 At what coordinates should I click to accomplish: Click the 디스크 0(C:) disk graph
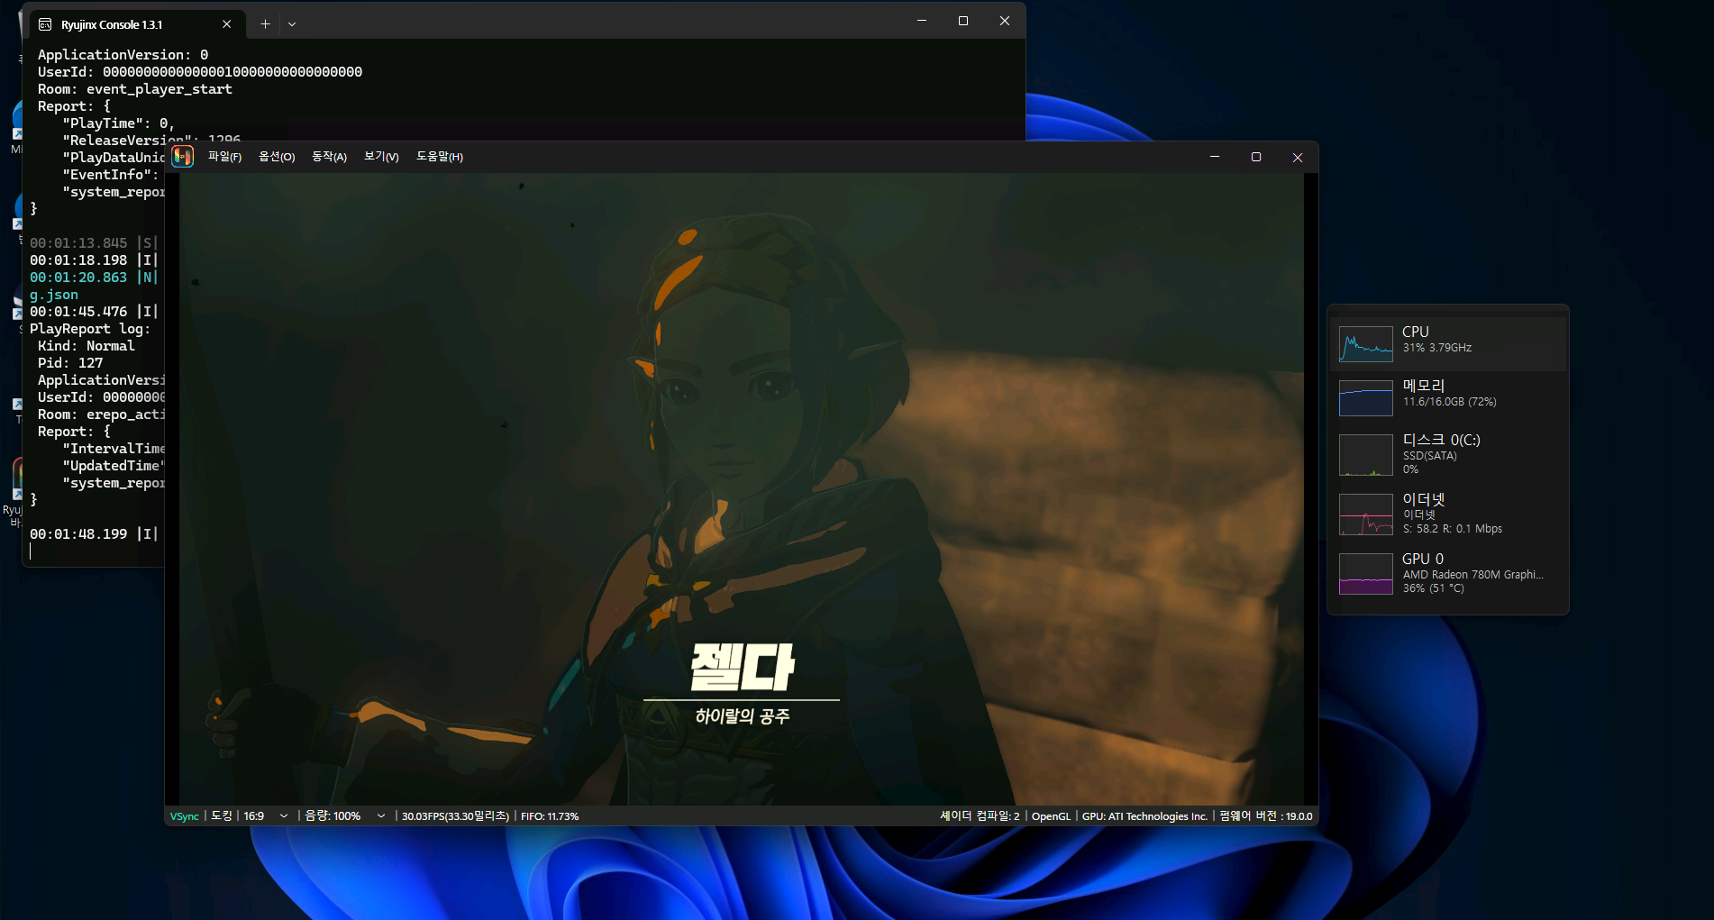coord(1365,455)
